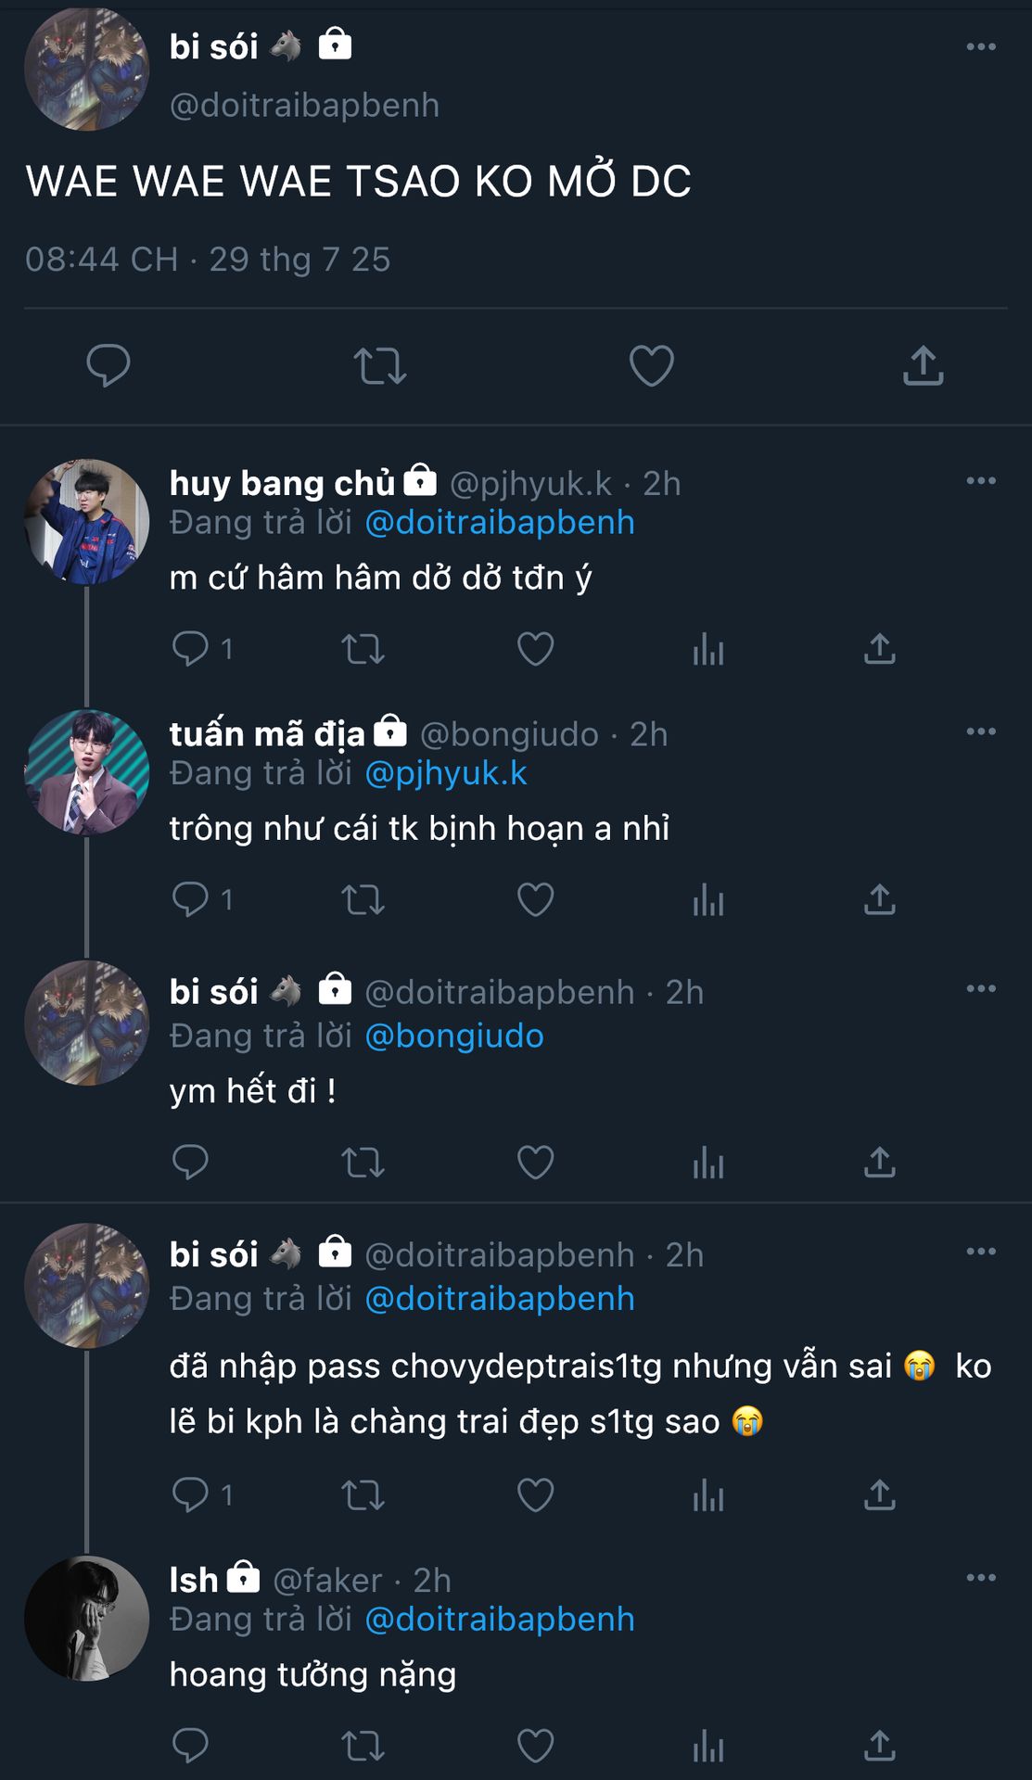Open more options on lsh's reply
The width and height of the screenshot is (1032, 1780).
coord(980,1577)
